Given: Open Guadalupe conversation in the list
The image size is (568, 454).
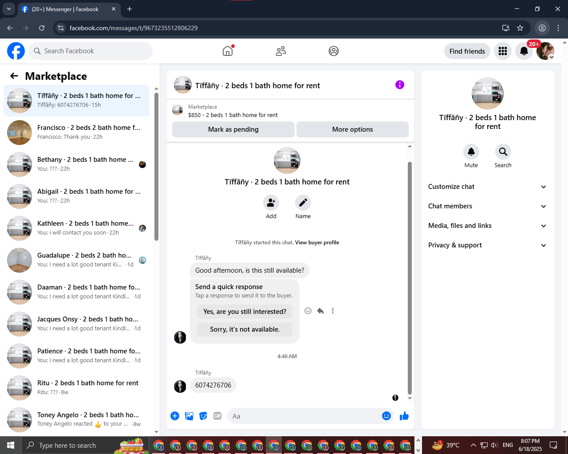Looking at the screenshot, I should tap(77, 260).
